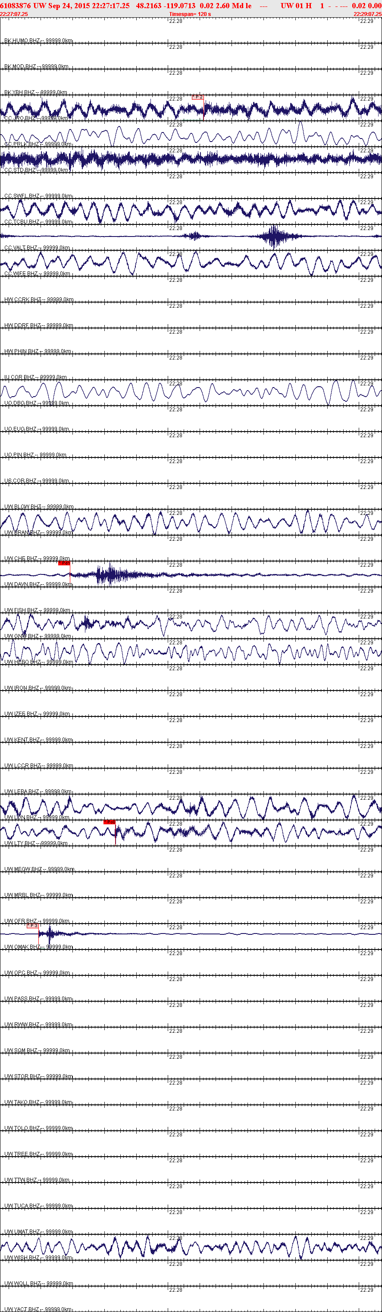Select the UW.MEGW BHZ station label
Viewport: 382px width, 1312px height.
coord(39,869)
